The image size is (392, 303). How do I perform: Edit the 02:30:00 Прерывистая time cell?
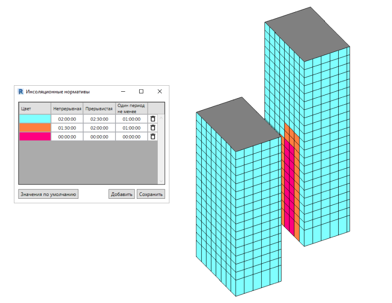(99, 119)
